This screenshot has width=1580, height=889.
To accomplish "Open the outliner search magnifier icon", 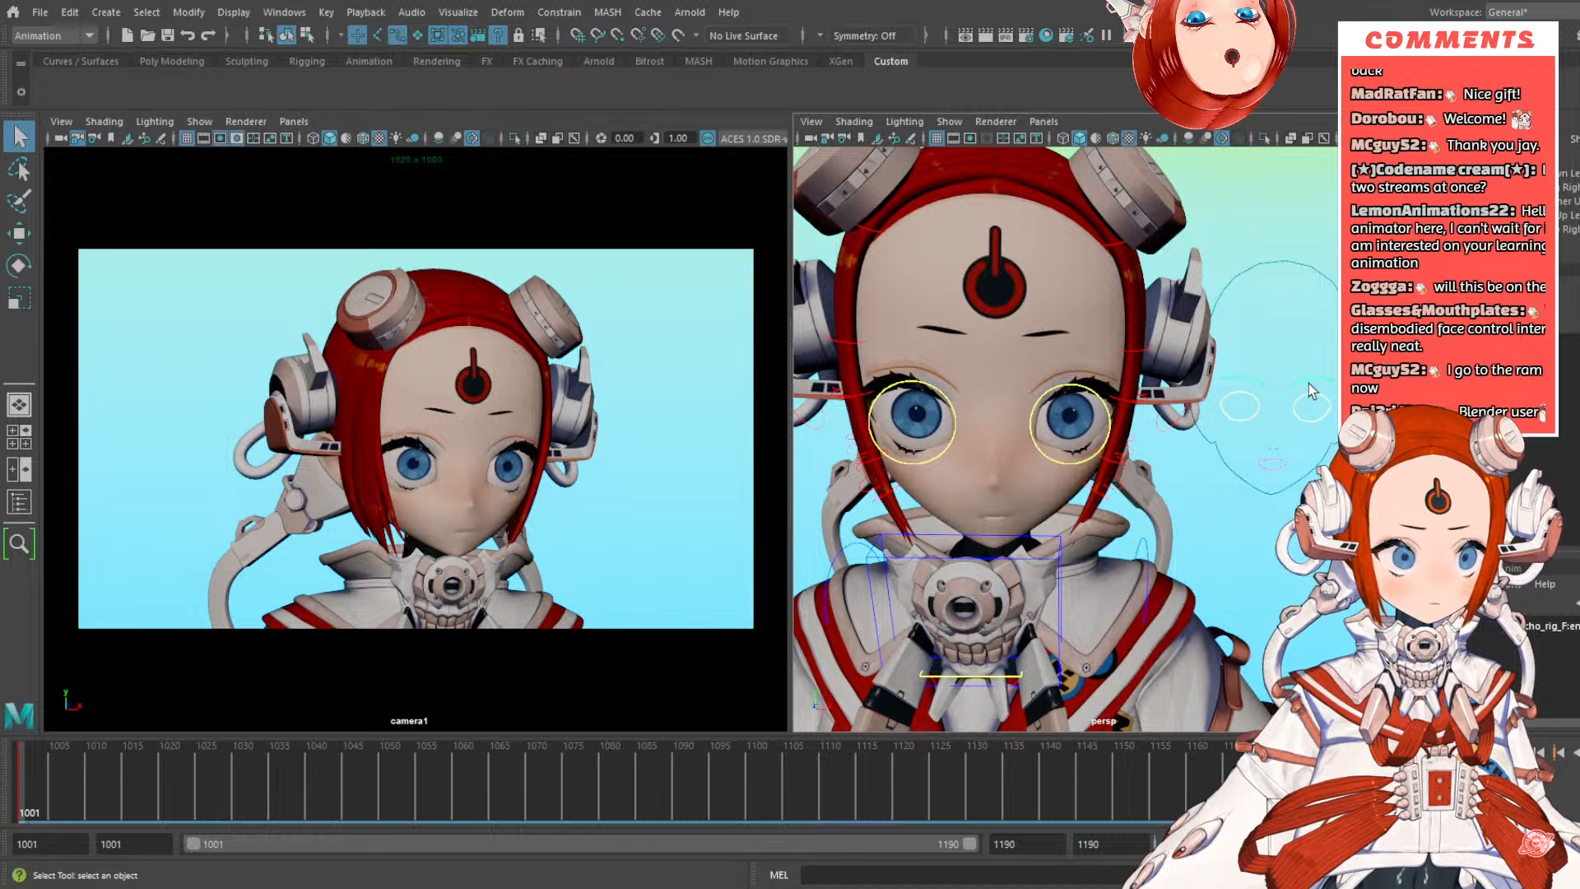I will [x=19, y=543].
